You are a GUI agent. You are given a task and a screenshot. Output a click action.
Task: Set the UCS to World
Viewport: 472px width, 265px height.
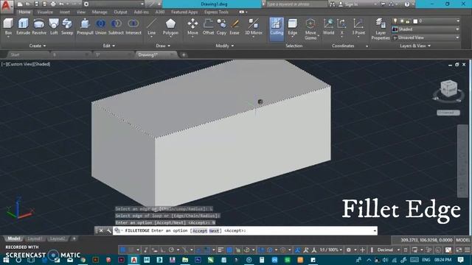click(x=328, y=26)
